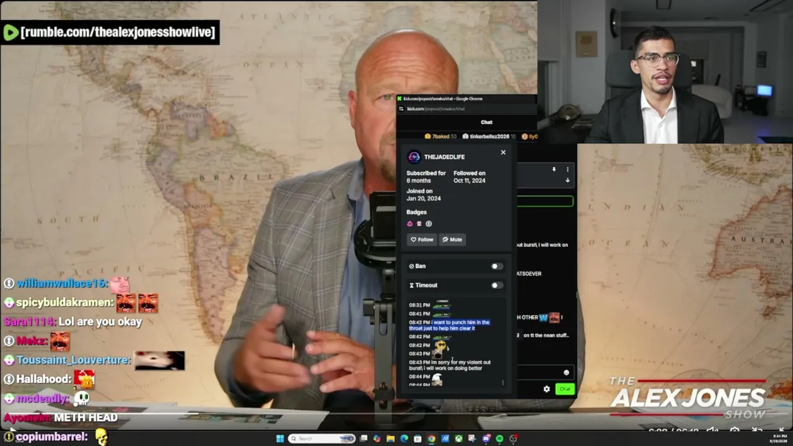Screen dimensions: 793x446
Task: Open the Xbox app from the taskbar
Action: pyautogui.click(x=458, y=439)
